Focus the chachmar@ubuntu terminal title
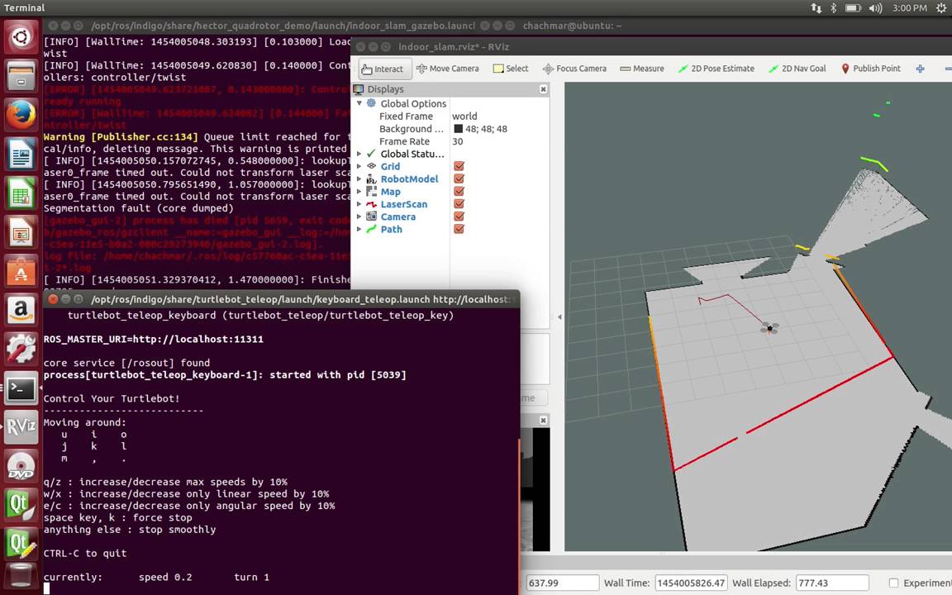Viewport: 952px width, 595px height. pyautogui.click(x=572, y=26)
